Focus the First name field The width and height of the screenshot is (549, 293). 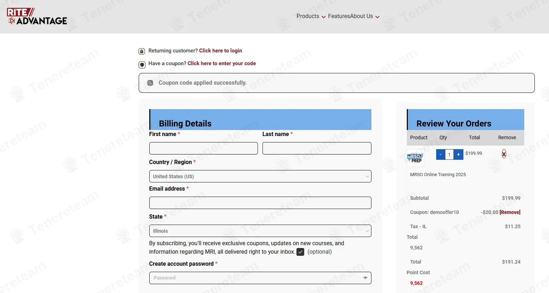pos(203,148)
